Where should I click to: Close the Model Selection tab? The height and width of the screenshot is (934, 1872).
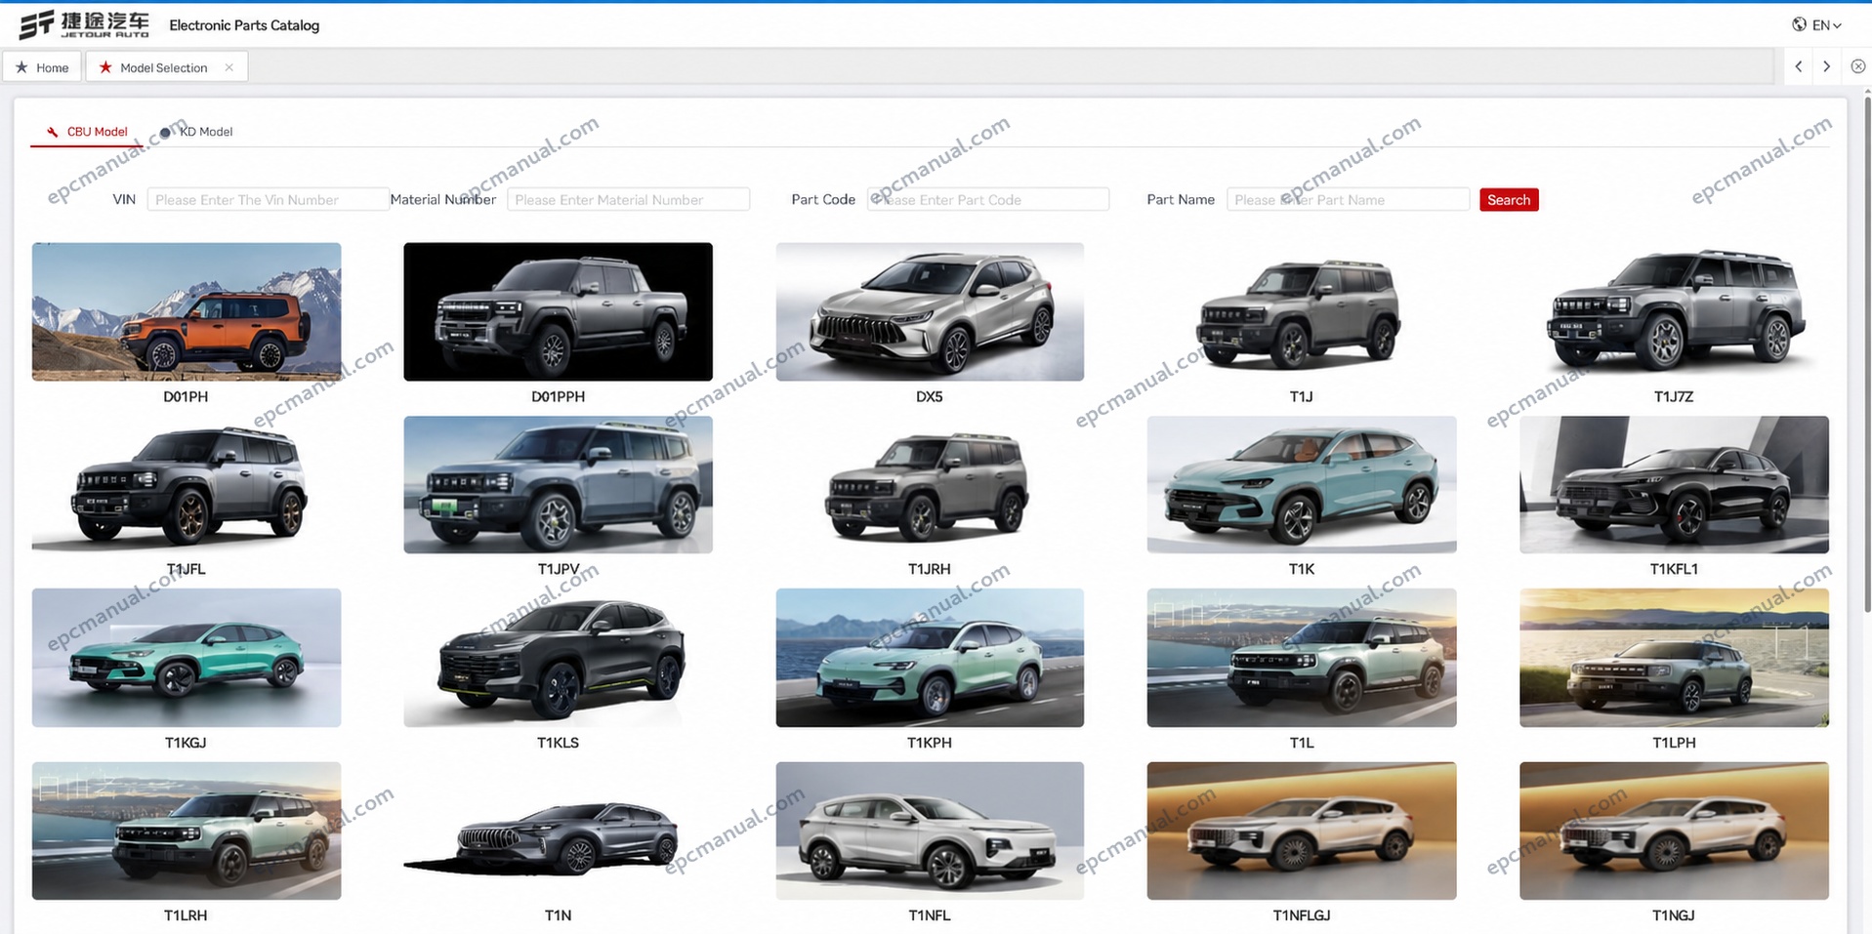tap(229, 67)
